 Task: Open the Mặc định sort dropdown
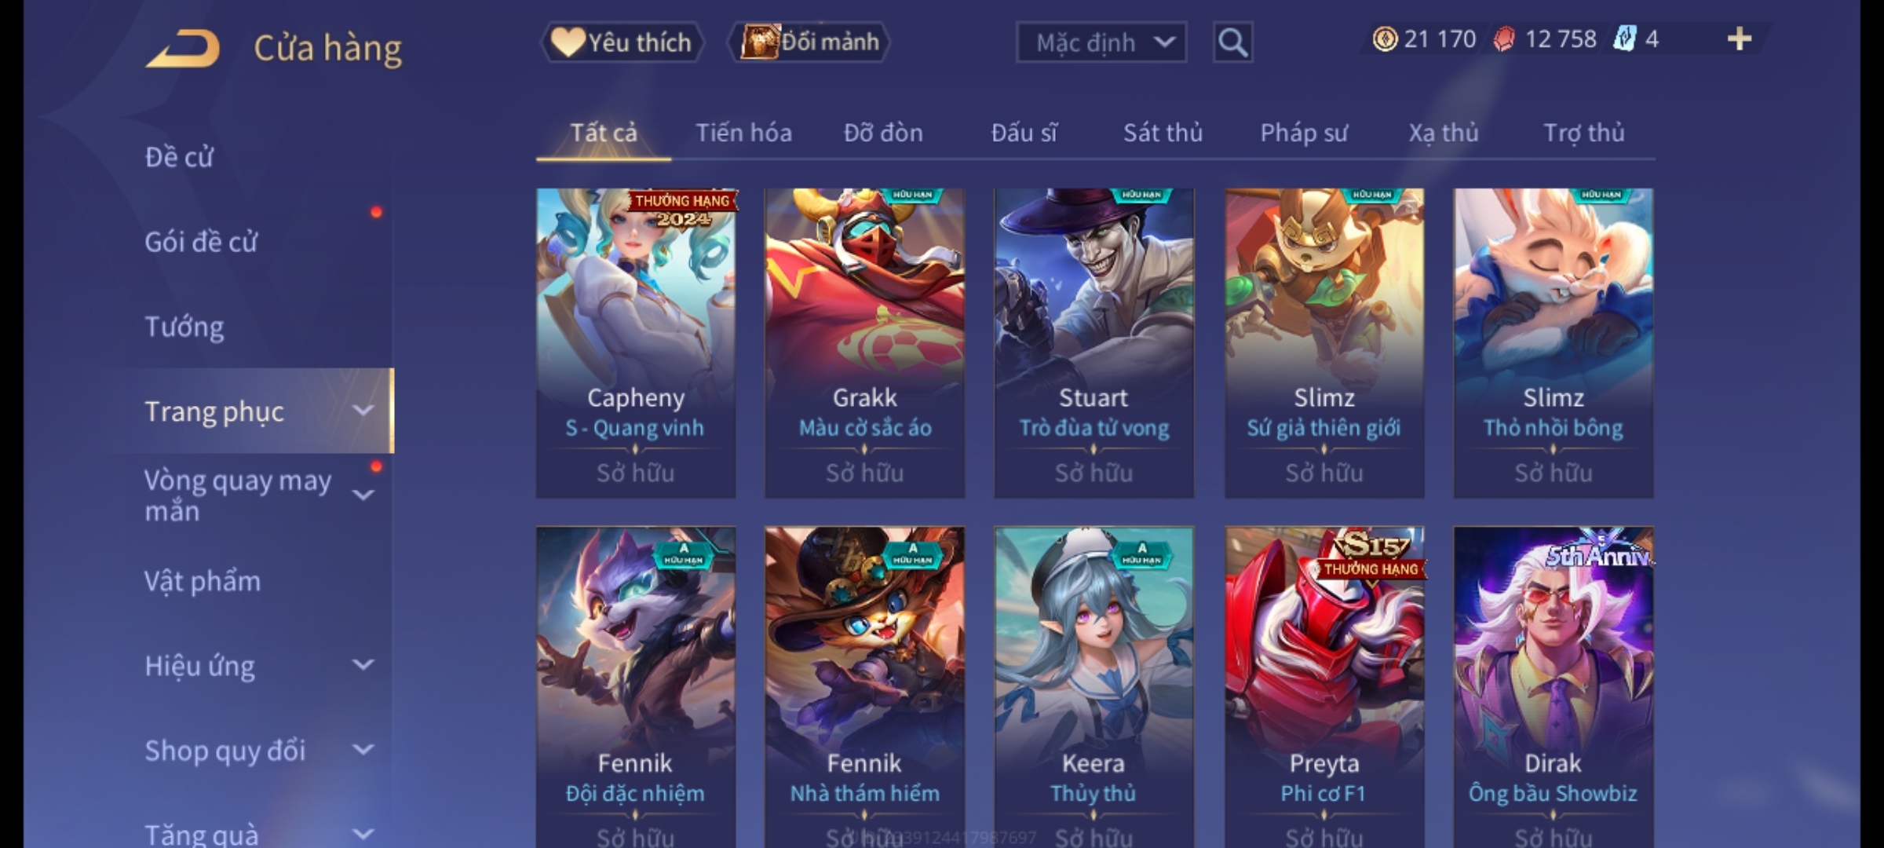tap(1101, 42)
